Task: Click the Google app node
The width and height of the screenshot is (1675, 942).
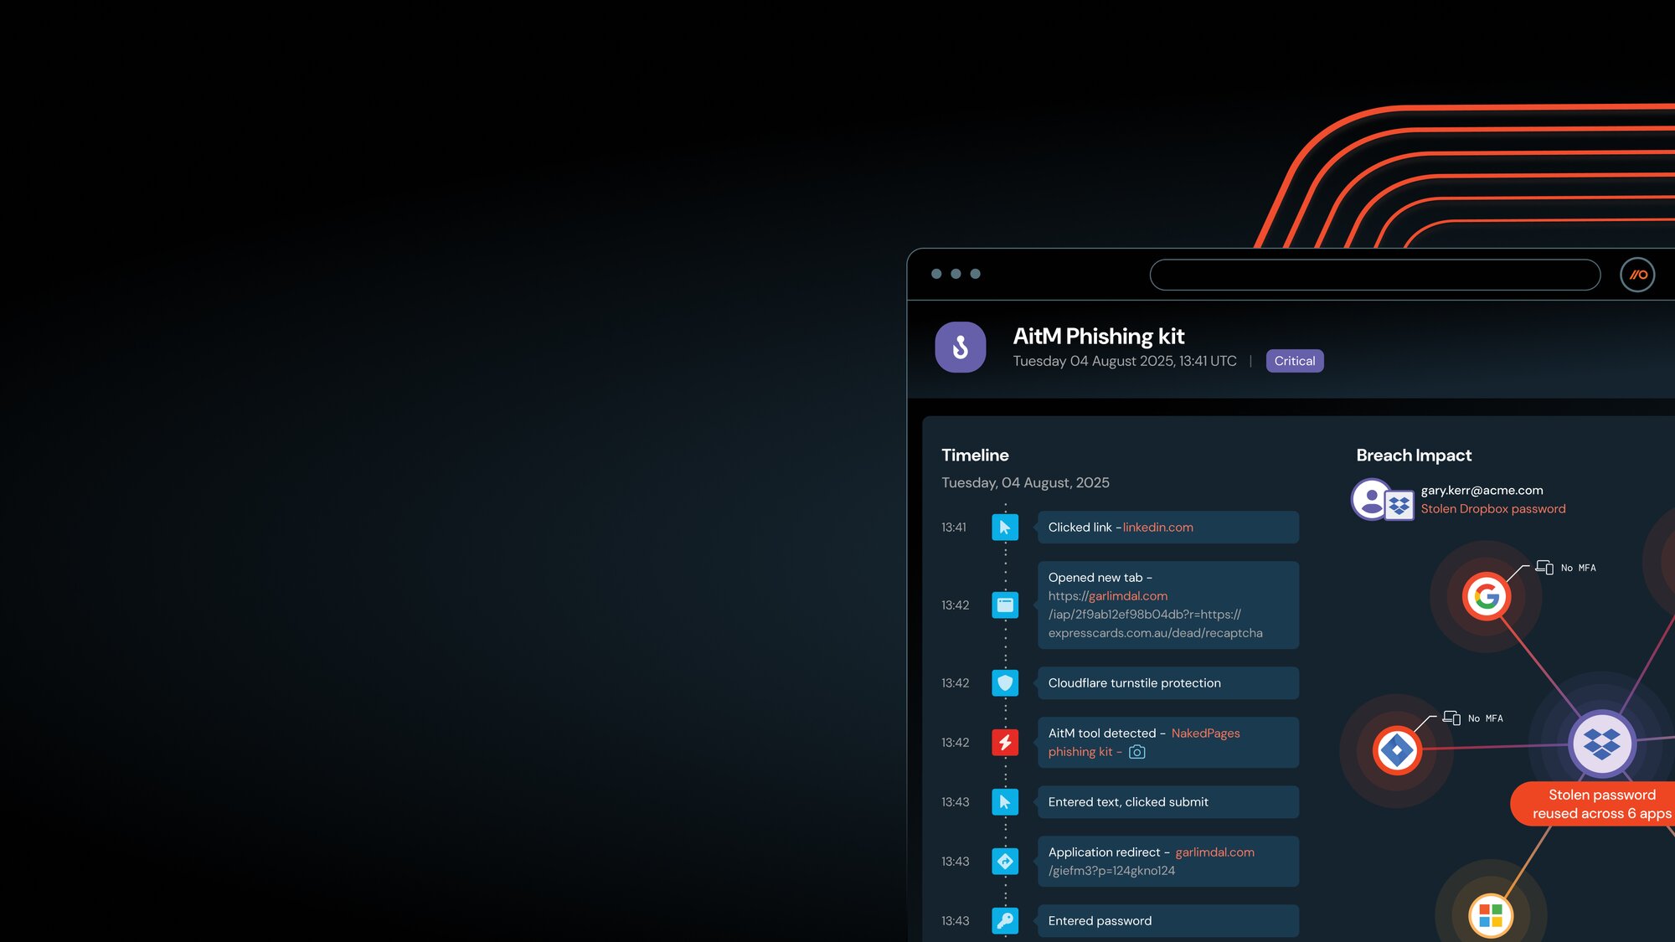Action: [x=1486, y=596]
